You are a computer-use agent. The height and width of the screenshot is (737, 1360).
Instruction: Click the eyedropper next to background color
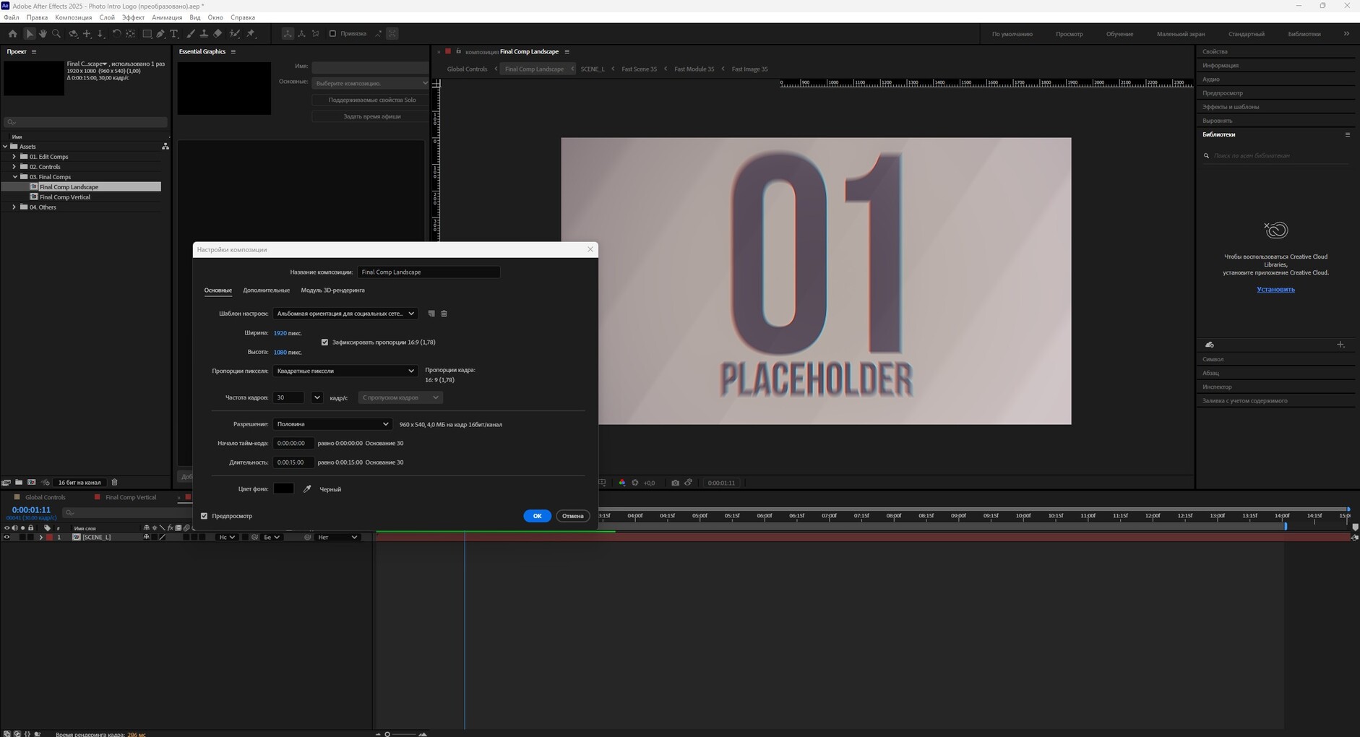pyautogui.click(x=307, y=489)
